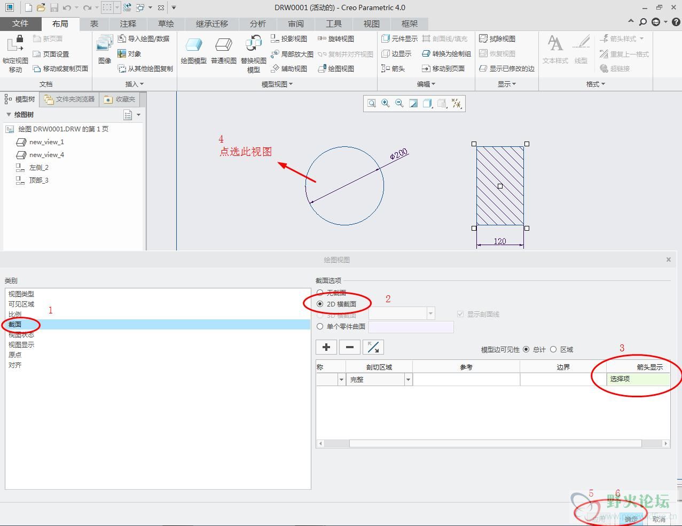Expand the Insert (插入) group dropdown
Screen dimensions: 682x526
pos(135,84)
